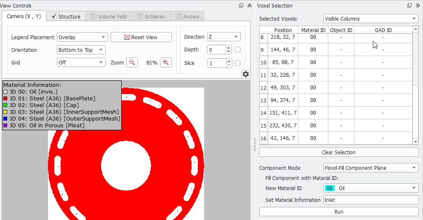Click the yellow ID 03 InnerSupportMesh swatch
This screenshot has width=423, height=220.
click(5, 112)
